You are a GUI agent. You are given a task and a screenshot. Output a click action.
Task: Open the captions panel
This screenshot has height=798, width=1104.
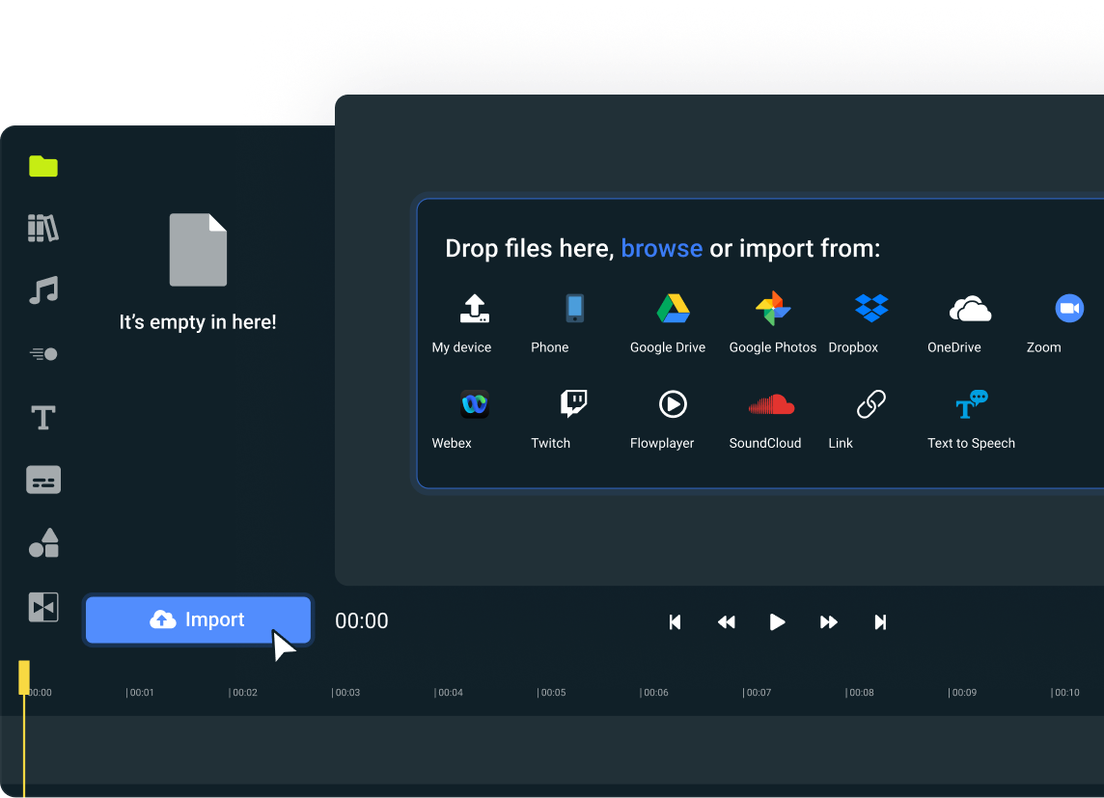42,480
